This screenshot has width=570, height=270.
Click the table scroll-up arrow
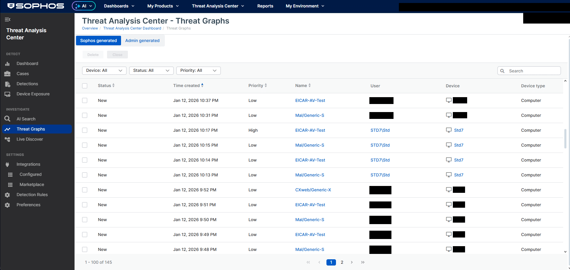[565, 81]
